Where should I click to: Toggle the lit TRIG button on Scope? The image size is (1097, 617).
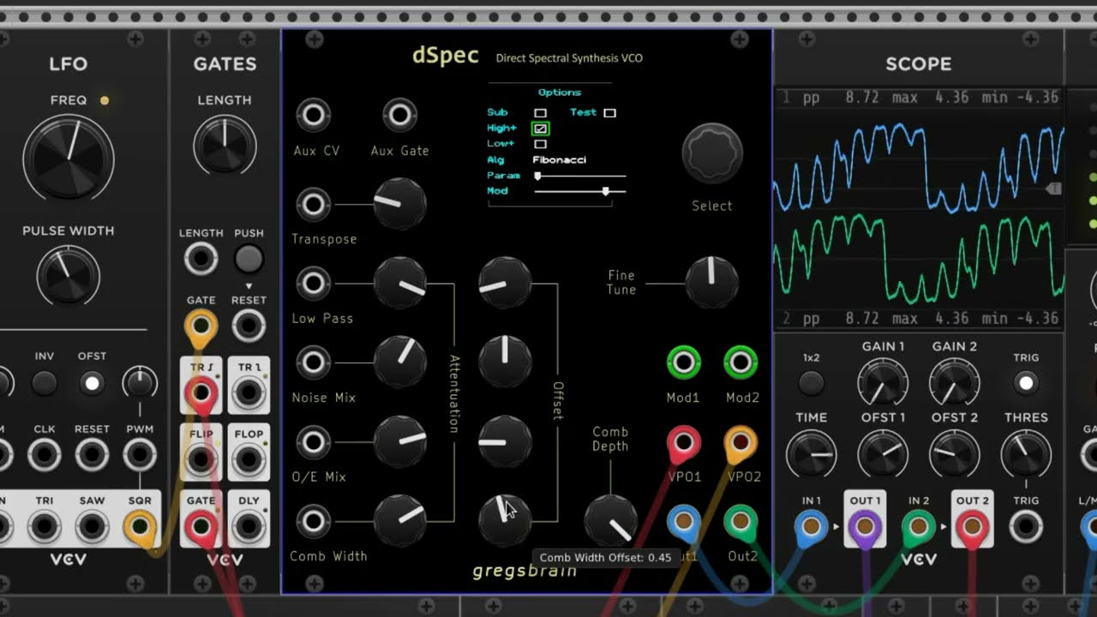[1026, 383]
